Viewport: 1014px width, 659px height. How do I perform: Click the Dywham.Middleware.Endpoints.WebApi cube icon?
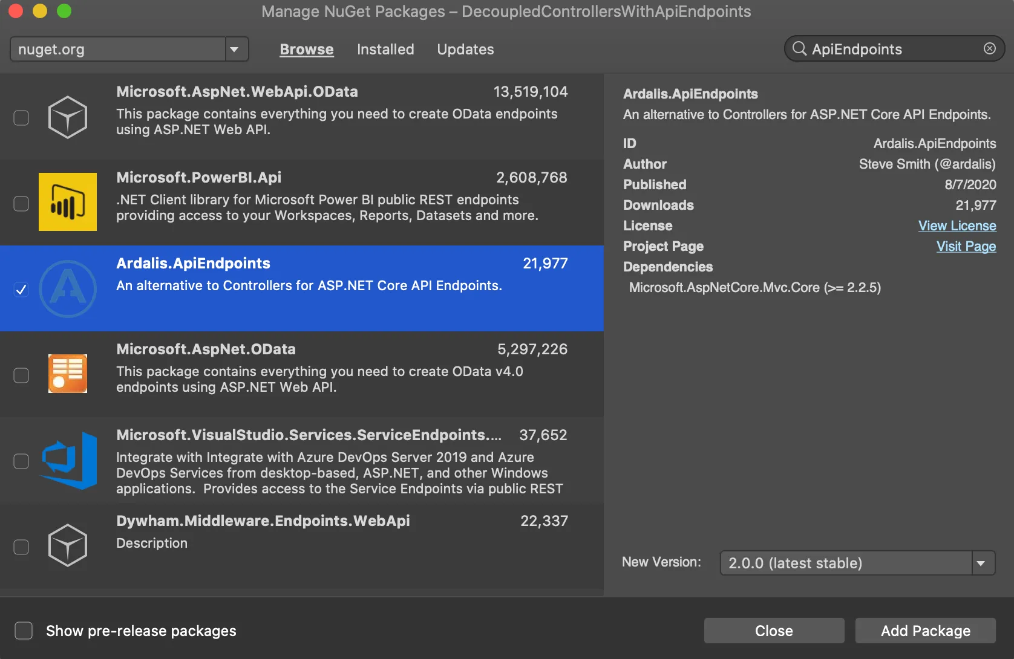[x=68, y=545]
